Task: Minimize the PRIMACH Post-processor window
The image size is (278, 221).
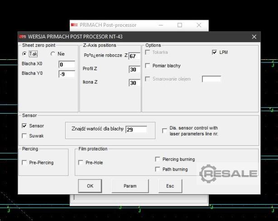Action: pyautogui.click(x=161, y=25)
